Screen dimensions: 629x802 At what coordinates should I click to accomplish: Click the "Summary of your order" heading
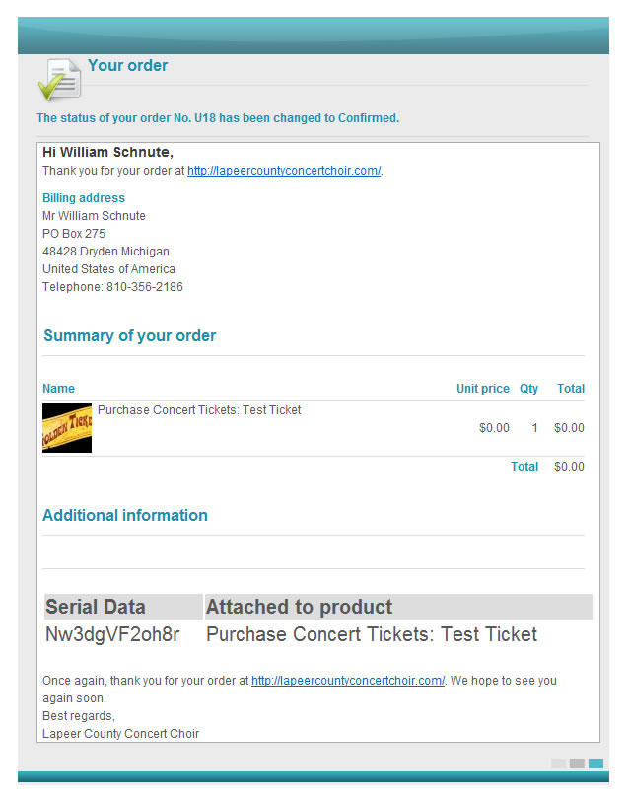tap(129, 336)
